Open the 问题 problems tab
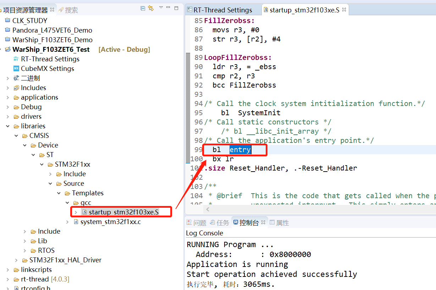436x290 pixels. (x=199, y=223)
